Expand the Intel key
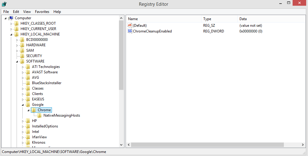This screenshot has width=308, height=156. (23, 132)
